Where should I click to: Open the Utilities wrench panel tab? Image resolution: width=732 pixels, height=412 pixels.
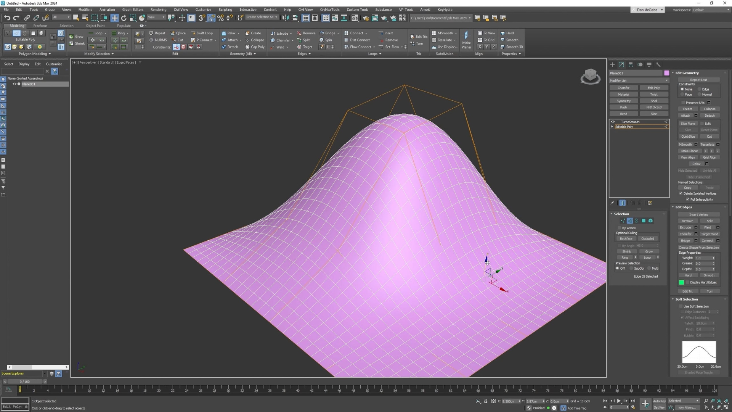pyautogui.click(x=658, y=64)
